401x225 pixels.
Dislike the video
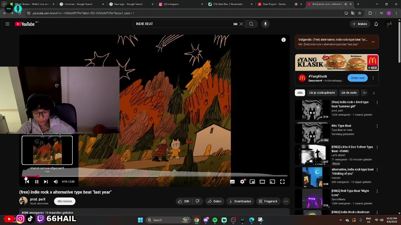(197, 201)
